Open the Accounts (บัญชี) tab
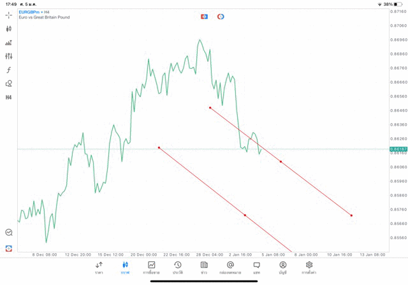This screenshot has width=408, height=285. pos(282,268)
